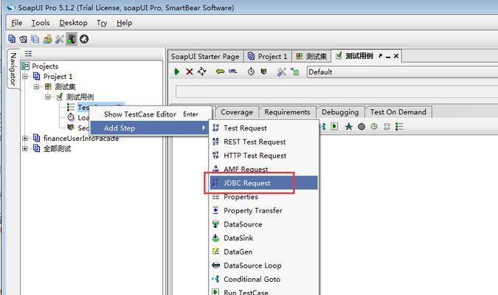Open the Default environment combo box
This screenshot has width=498, height=295.
pyautogui.click(x=402, y=72)
